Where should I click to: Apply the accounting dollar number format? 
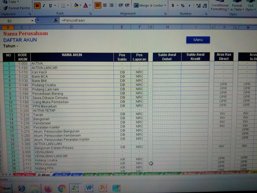(173, 6)
